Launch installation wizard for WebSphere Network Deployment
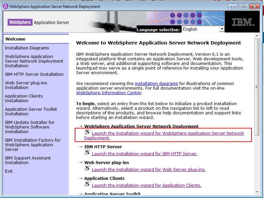 164,135
